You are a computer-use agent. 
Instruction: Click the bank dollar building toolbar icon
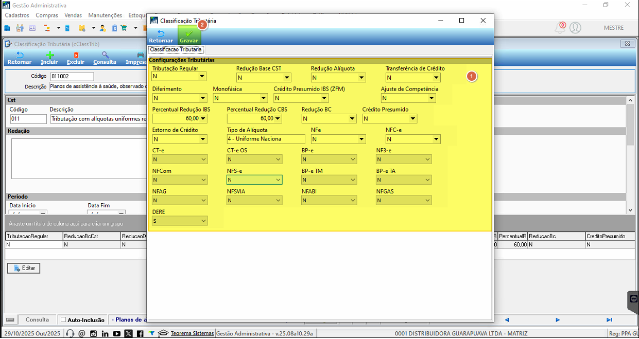pyautogui.click(x=114, y=28)
